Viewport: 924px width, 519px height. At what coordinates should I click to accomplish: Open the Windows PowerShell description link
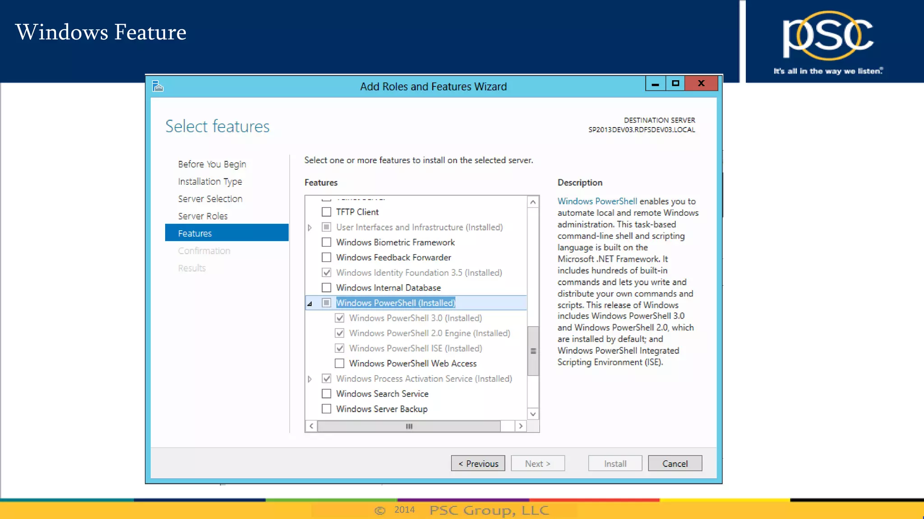(597, 201)
